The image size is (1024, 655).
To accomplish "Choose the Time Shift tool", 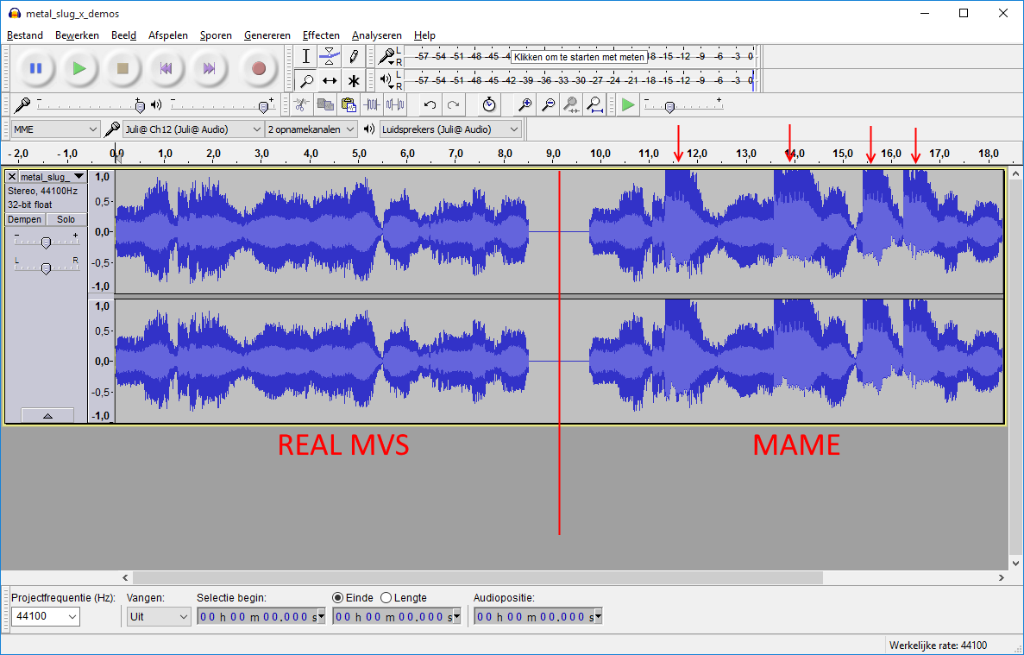I will pyautogui.click(x=330, y=81).
